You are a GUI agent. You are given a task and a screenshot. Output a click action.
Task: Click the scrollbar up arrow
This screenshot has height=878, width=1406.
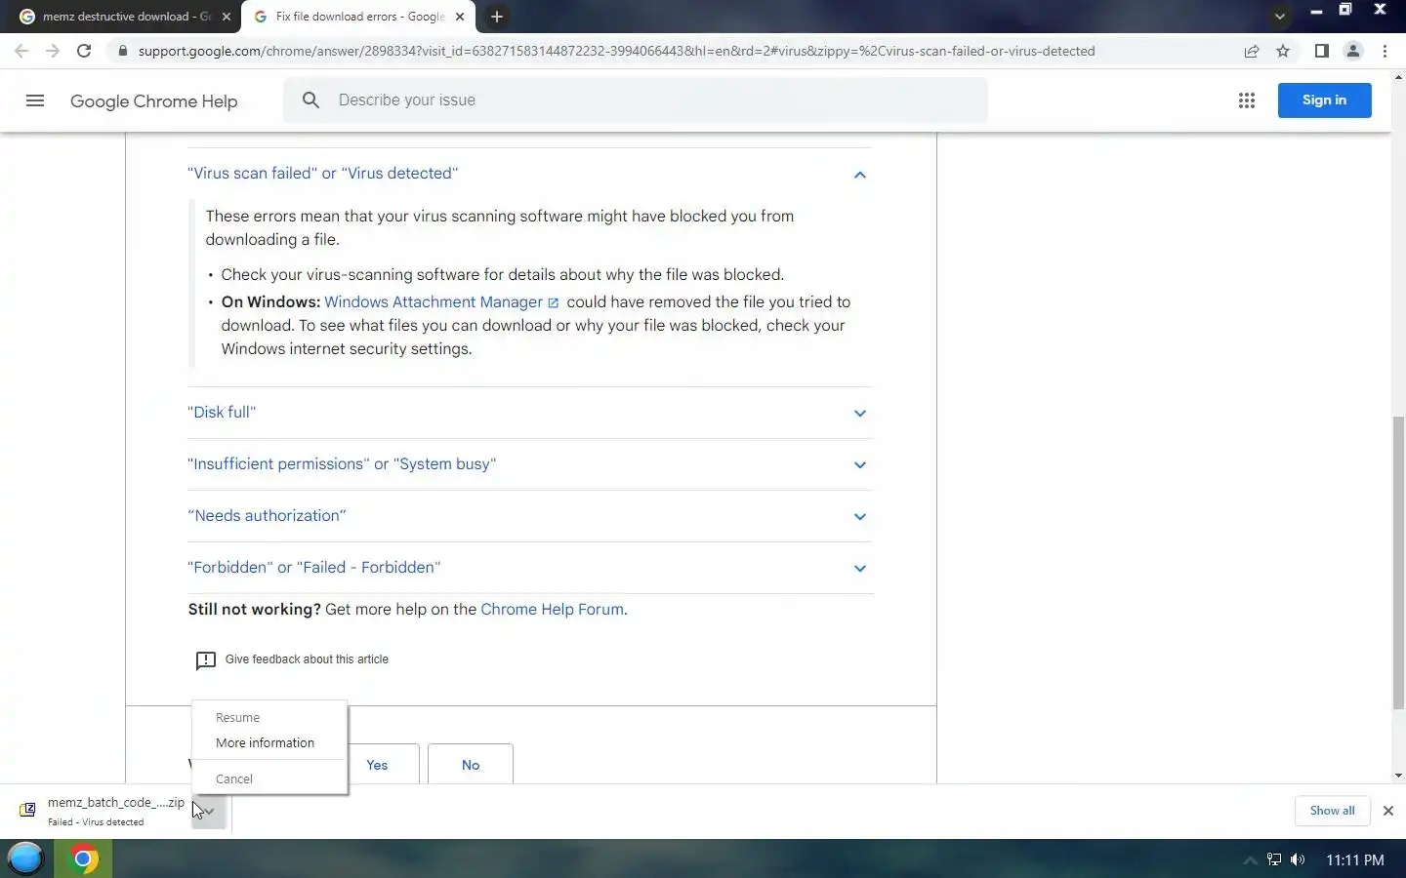pos(1398,76)
